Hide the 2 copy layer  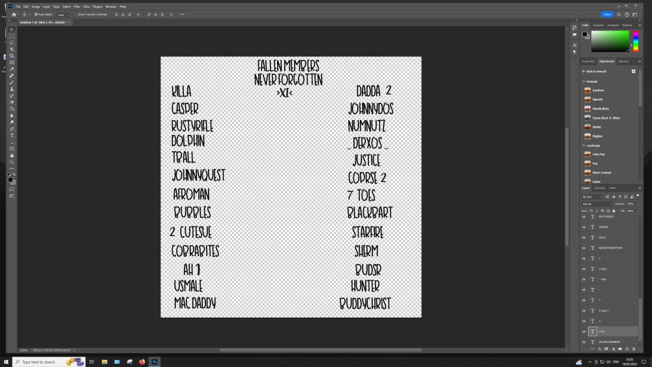[584, 269]
